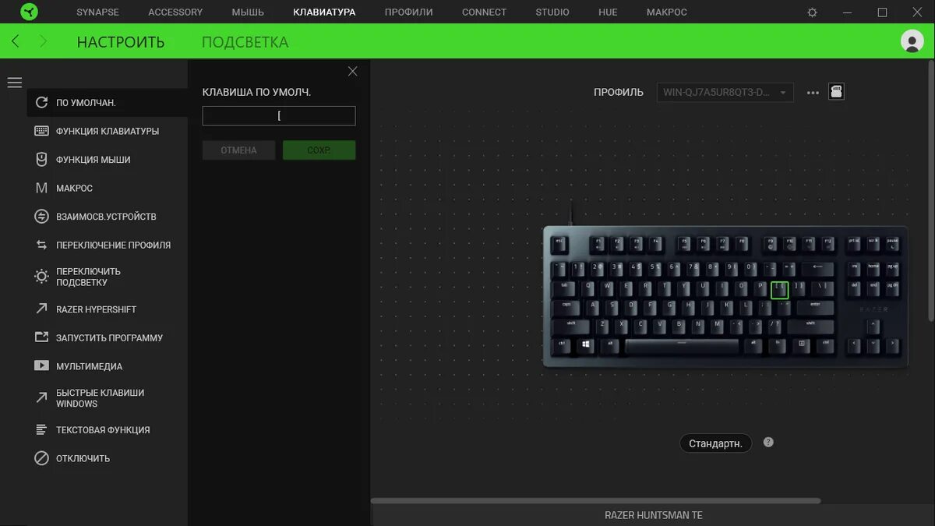Click the horizontal scrollbar under keyboard
This screenshot has height=526, width=935.
tap(595, 501)
